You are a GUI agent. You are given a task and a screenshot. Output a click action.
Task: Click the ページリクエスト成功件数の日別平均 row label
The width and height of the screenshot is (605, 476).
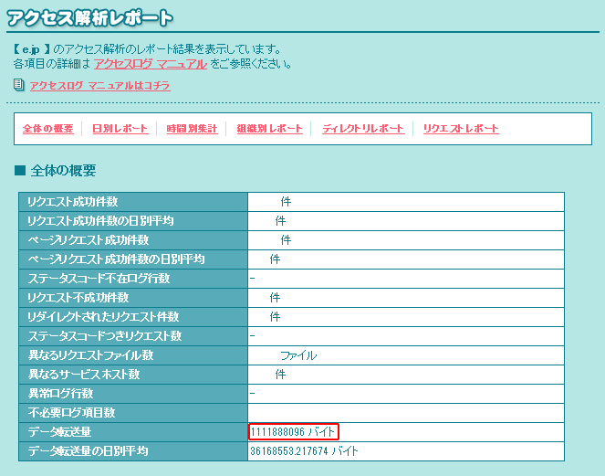[x=116, y=259]
